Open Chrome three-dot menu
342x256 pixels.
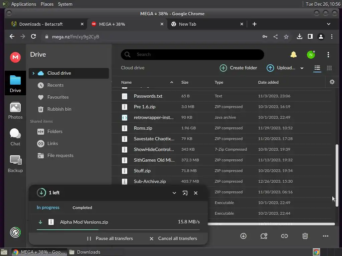pos(332,37)
